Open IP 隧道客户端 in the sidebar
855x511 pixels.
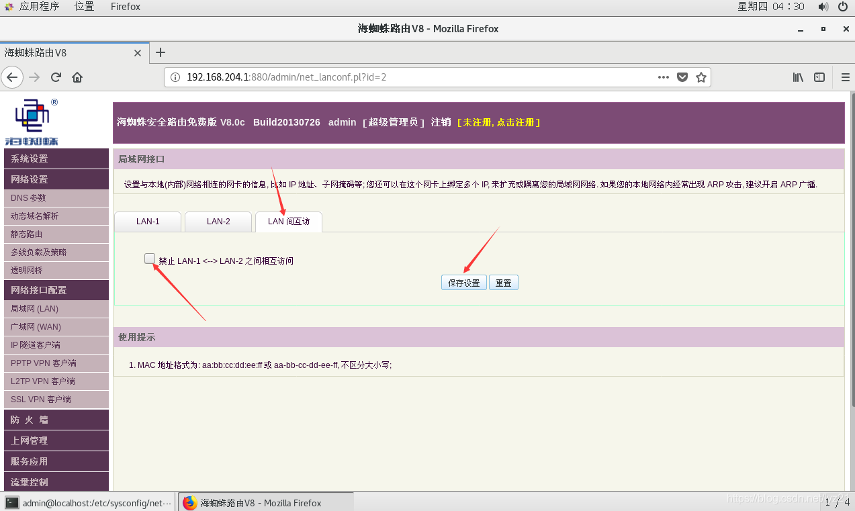(x=56, y=345)
